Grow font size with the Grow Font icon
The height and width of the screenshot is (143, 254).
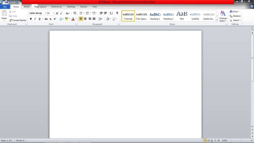click(57, 13)
